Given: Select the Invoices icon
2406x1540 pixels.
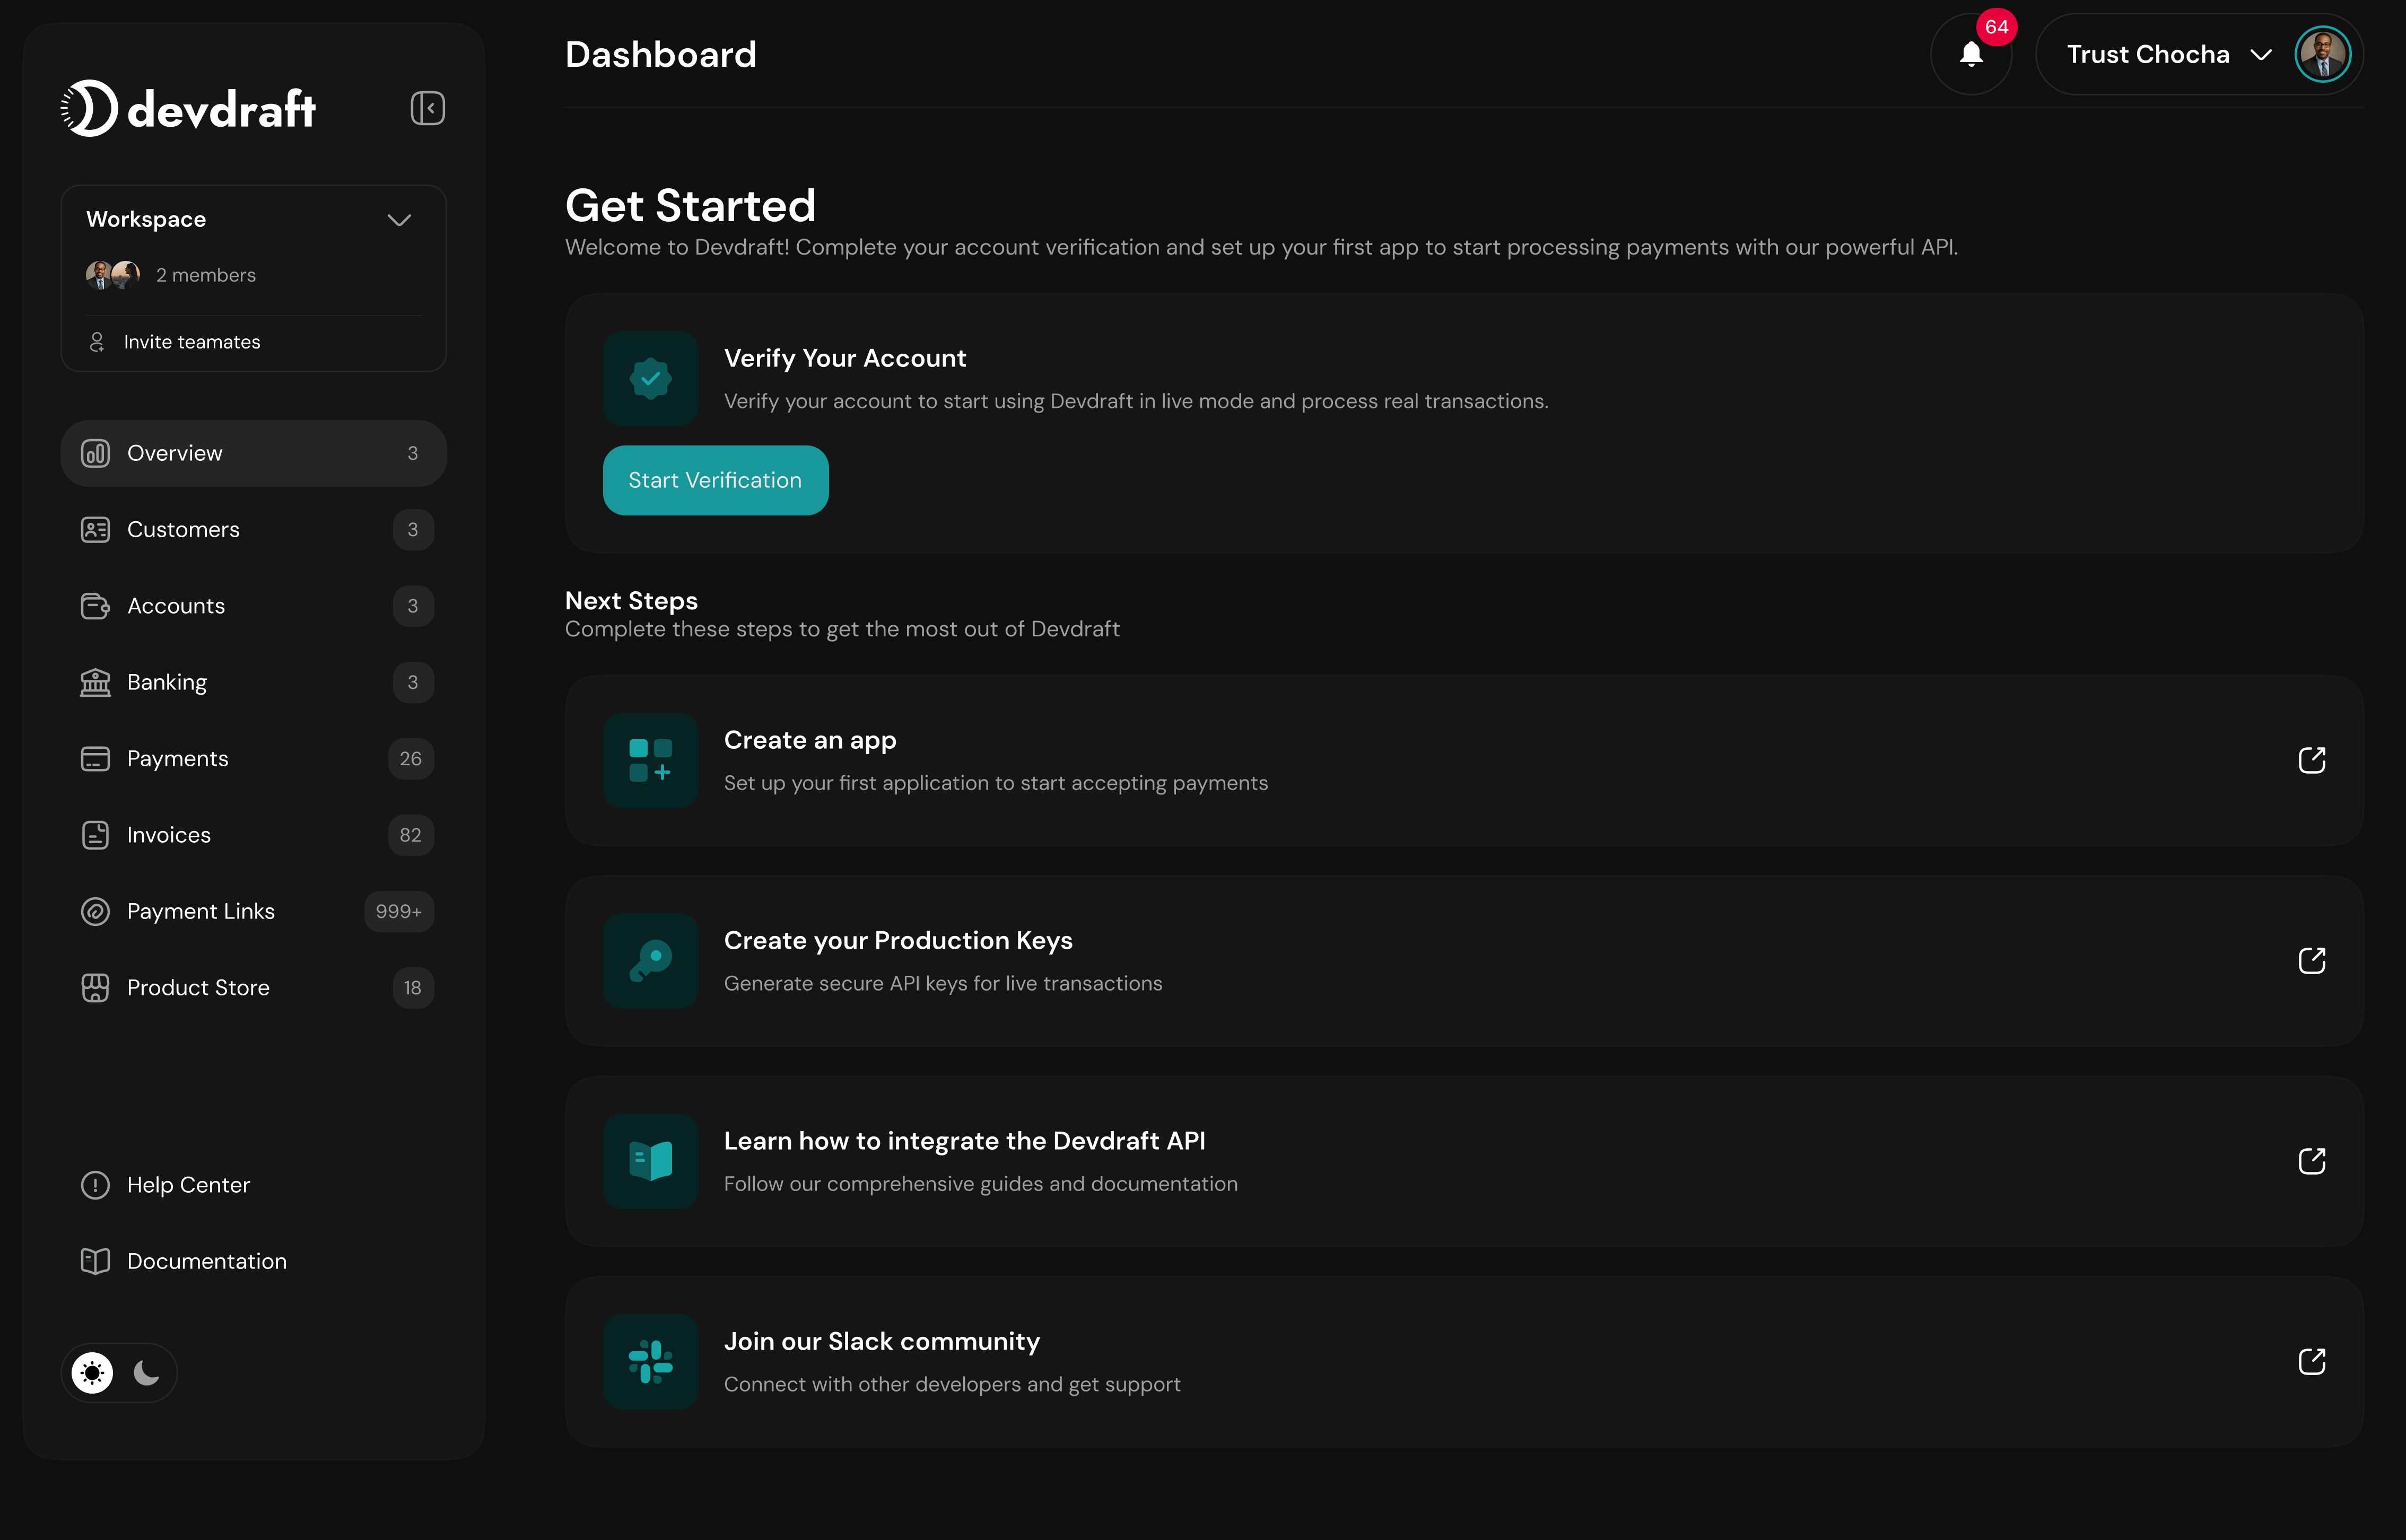Looking at the screenshot, I should click(95, 834).
